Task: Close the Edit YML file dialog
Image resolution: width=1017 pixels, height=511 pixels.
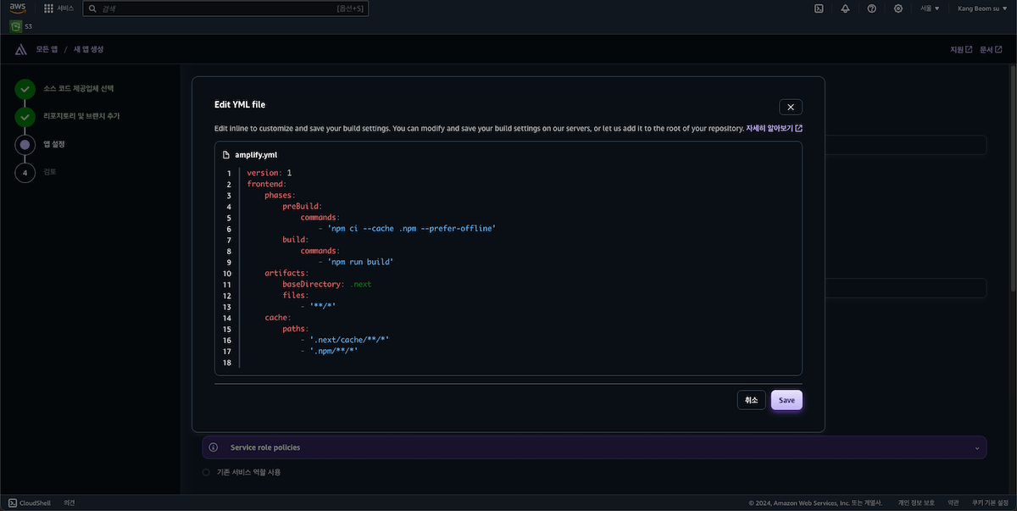Action: [791, 107]
